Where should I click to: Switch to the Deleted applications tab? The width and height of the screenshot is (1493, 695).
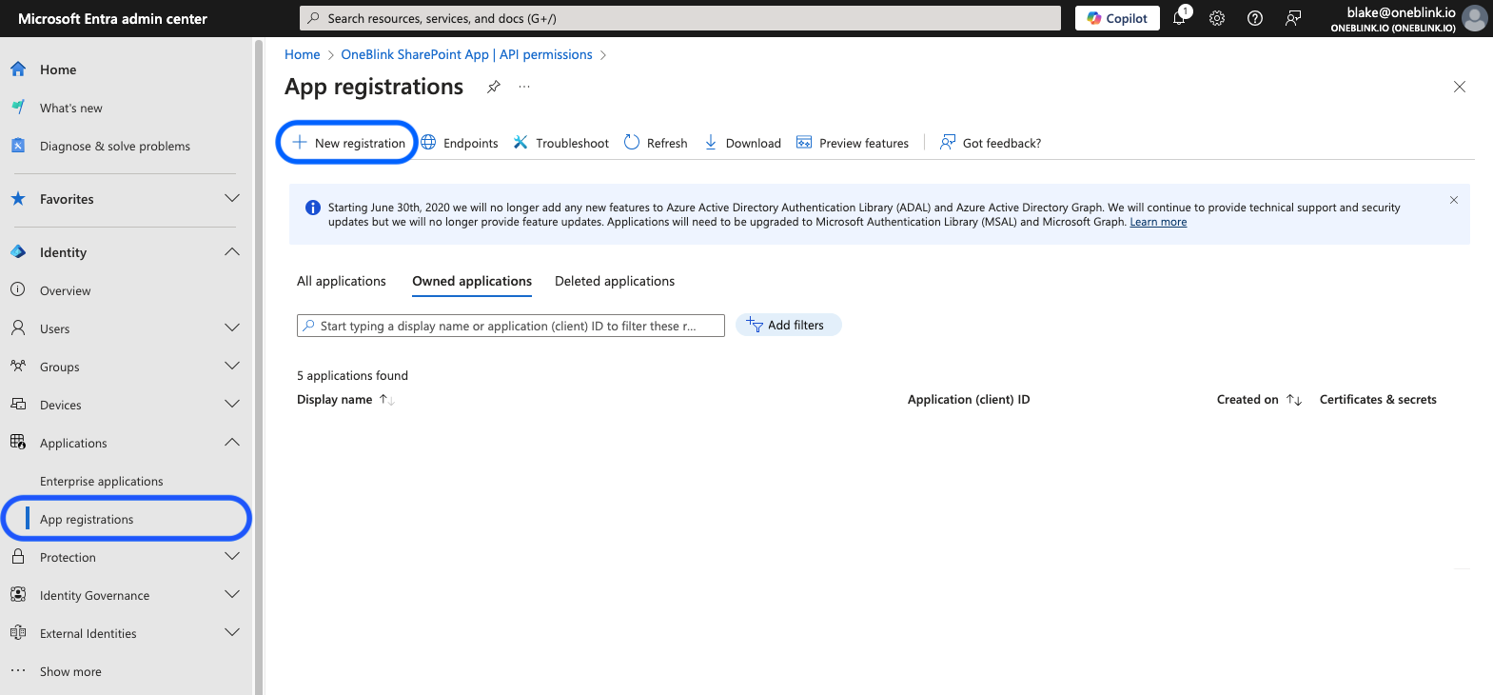615,281
